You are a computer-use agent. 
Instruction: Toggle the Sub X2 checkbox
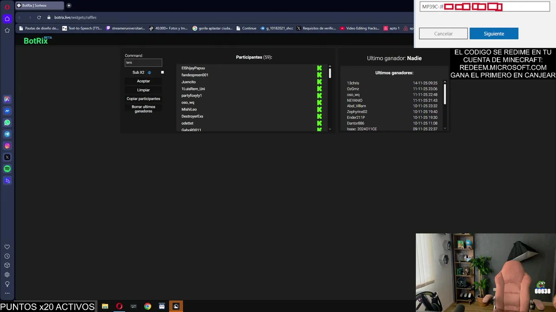click(x=162, y=72)
